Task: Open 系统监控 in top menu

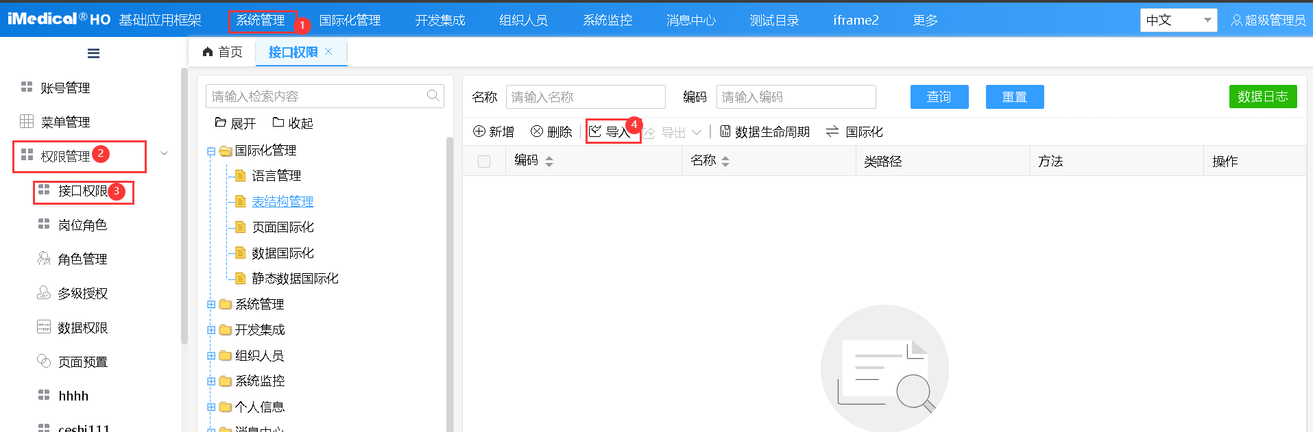Action: tap(607, 21)
